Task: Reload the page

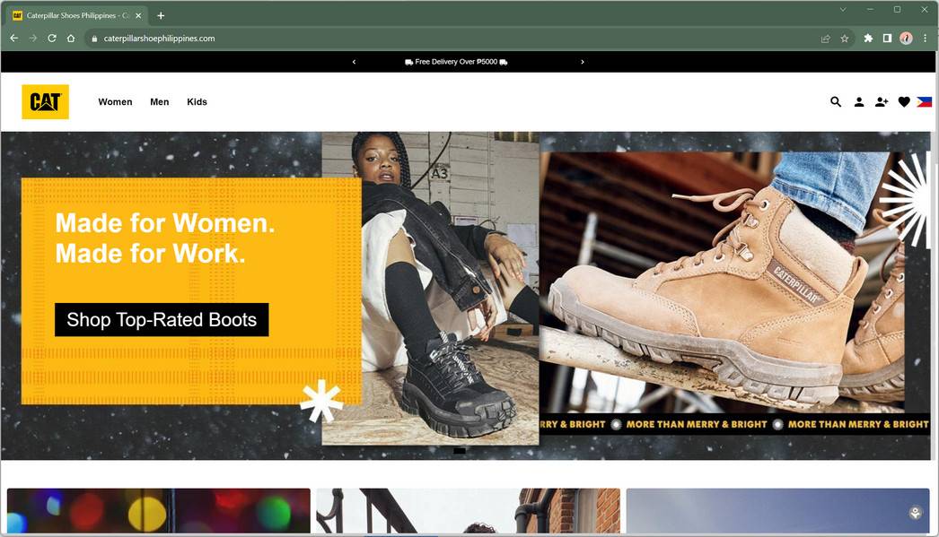Action: [x=52, y=39]
